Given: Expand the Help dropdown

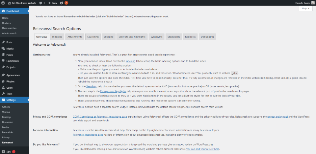Looking at the screenshot, I should [x=305, y=9].
